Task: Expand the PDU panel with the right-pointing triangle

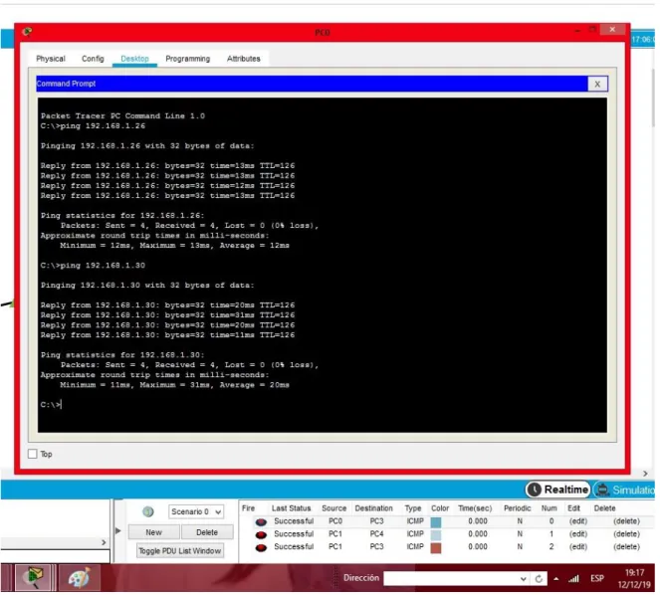Action: [x=117, y=530]
